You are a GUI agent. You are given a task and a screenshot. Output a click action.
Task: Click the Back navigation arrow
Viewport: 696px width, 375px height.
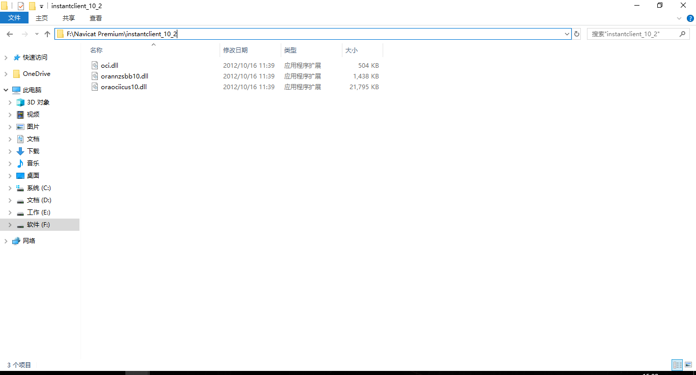click(9, 34)
